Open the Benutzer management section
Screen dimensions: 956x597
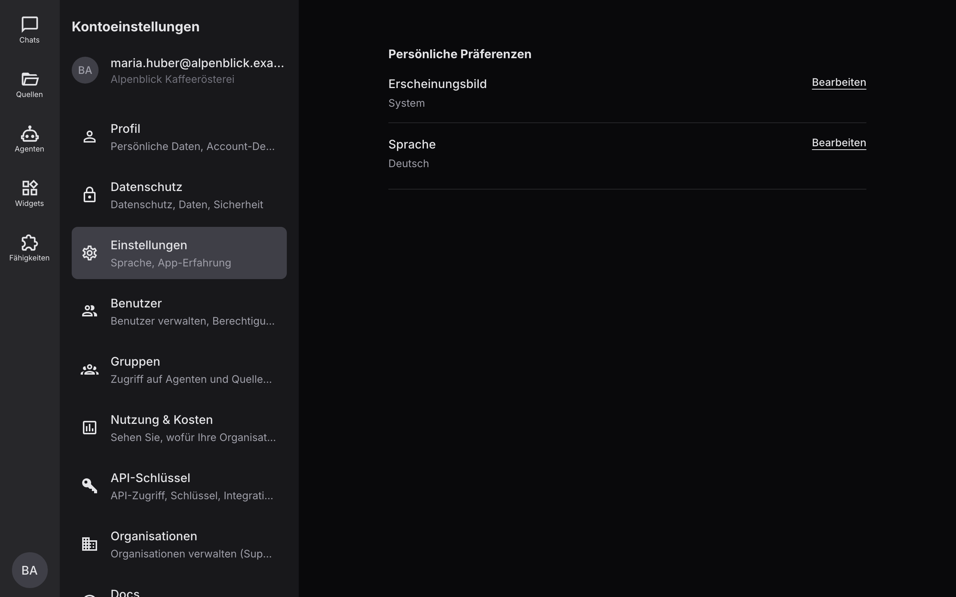click(x=179, y=311)
